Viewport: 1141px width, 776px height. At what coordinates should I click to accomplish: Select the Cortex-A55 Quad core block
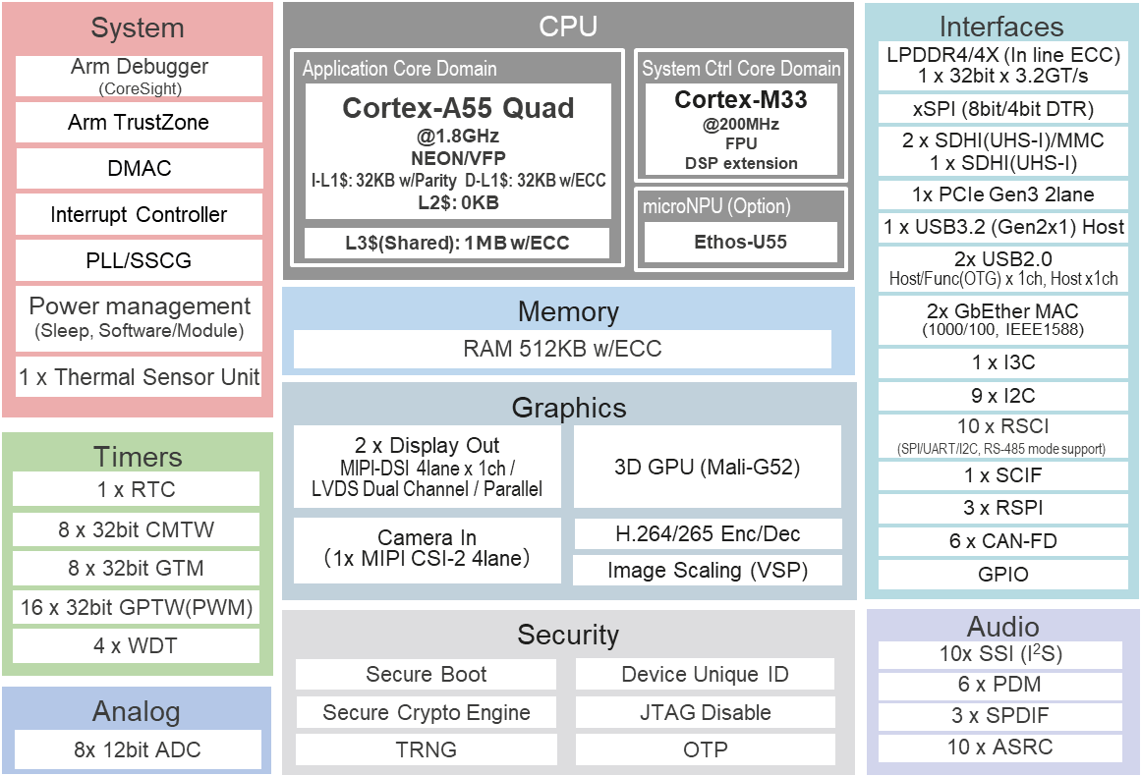[458, 151]
